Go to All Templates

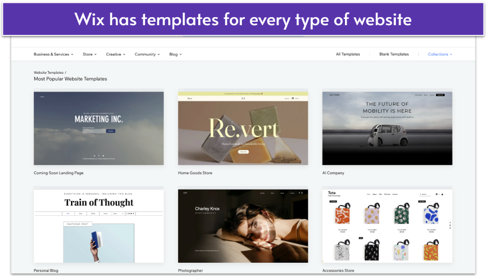coord(348,54)
